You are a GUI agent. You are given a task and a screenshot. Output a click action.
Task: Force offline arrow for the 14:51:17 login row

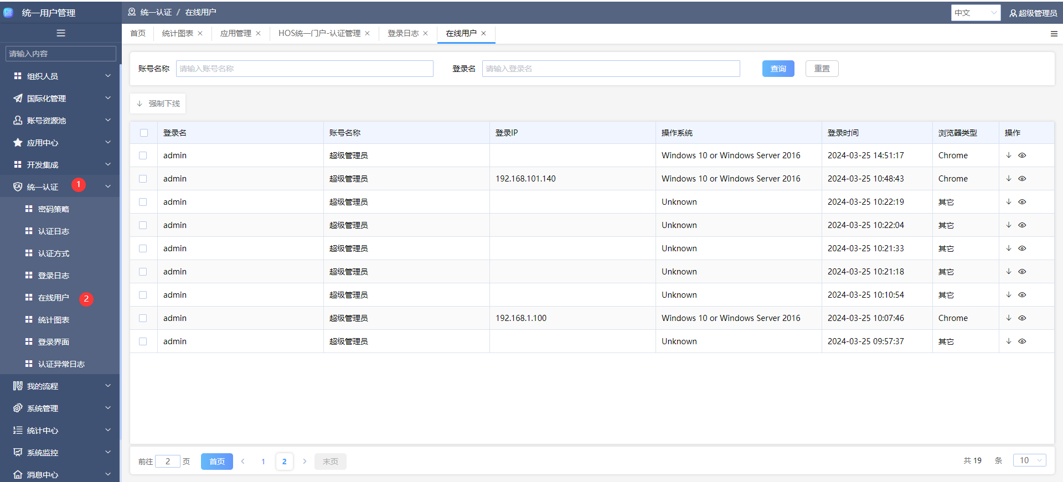1009,156
